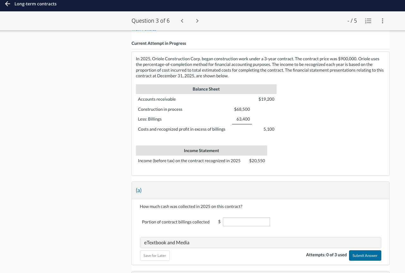The height and width of the screenshot is (273, 405).
Task: Click the Income Statement table header
Action: 201,151
